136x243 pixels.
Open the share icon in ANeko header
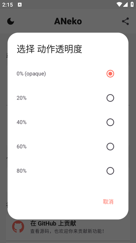[125, 21]
